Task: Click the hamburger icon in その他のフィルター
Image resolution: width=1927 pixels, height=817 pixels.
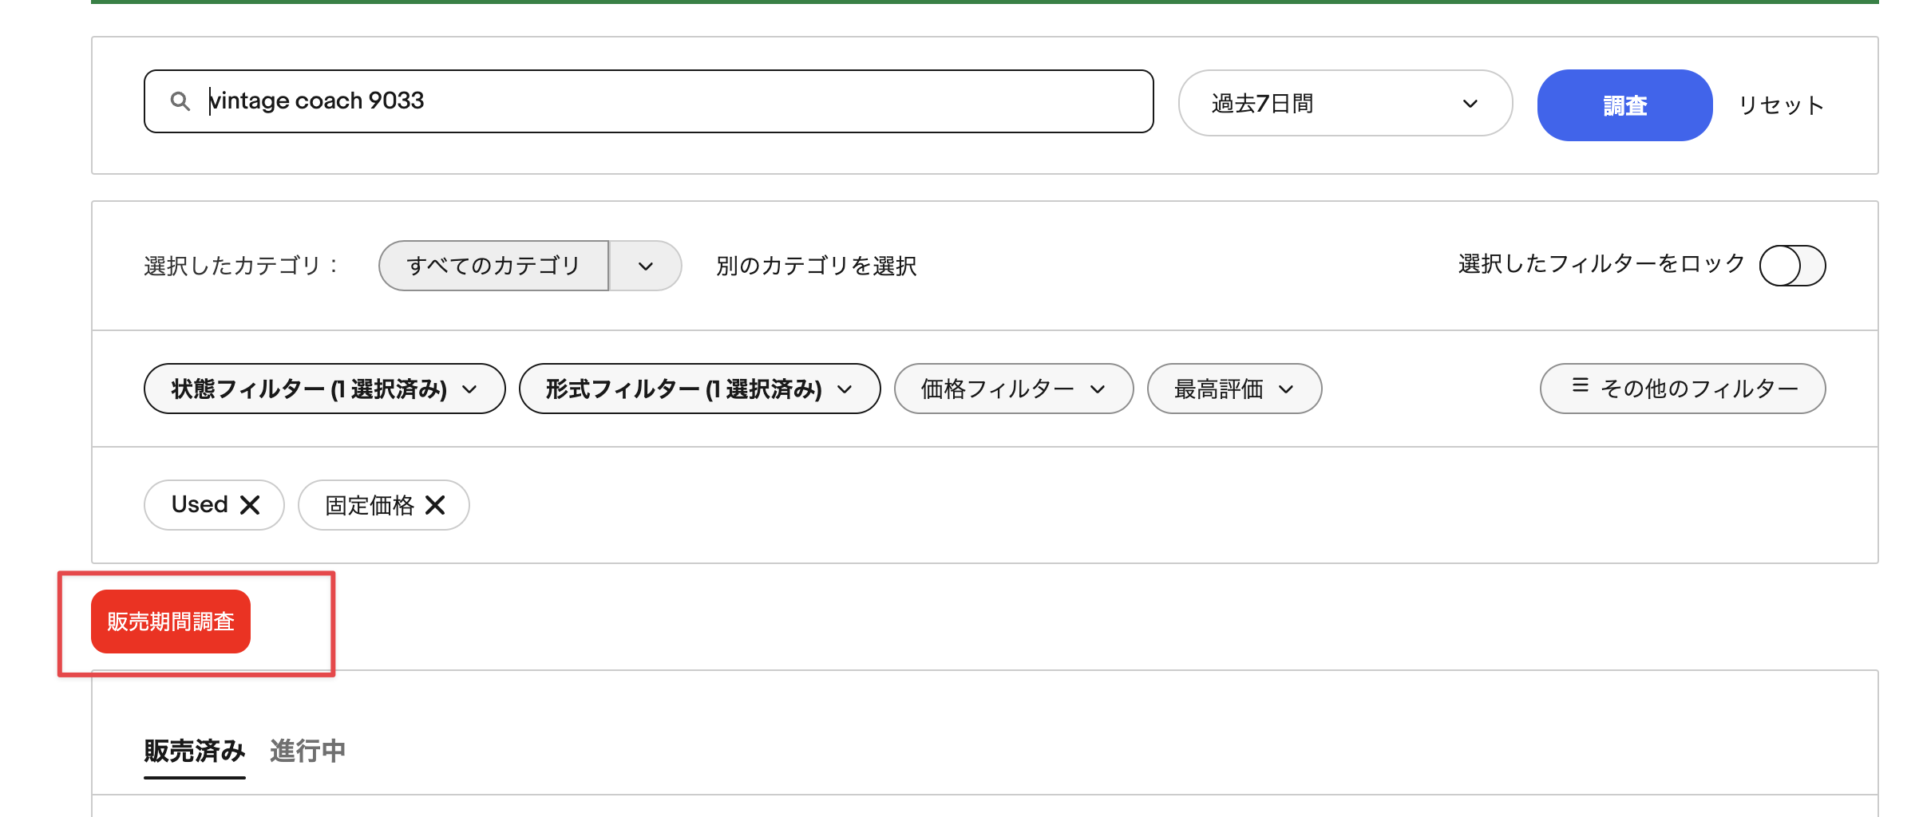Action: [1580, 385]
